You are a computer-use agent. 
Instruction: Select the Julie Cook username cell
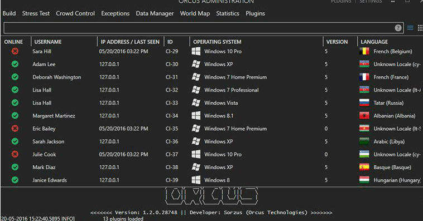click(44, 155)
